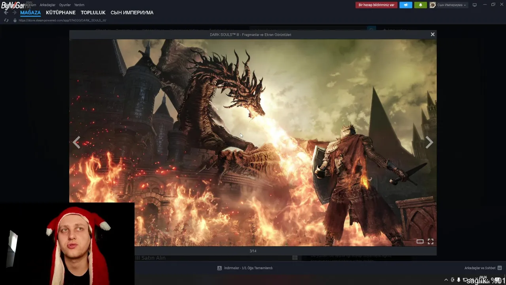The image size is (506, 285).
Task: Click the camera tray icon
Action: 453,280
